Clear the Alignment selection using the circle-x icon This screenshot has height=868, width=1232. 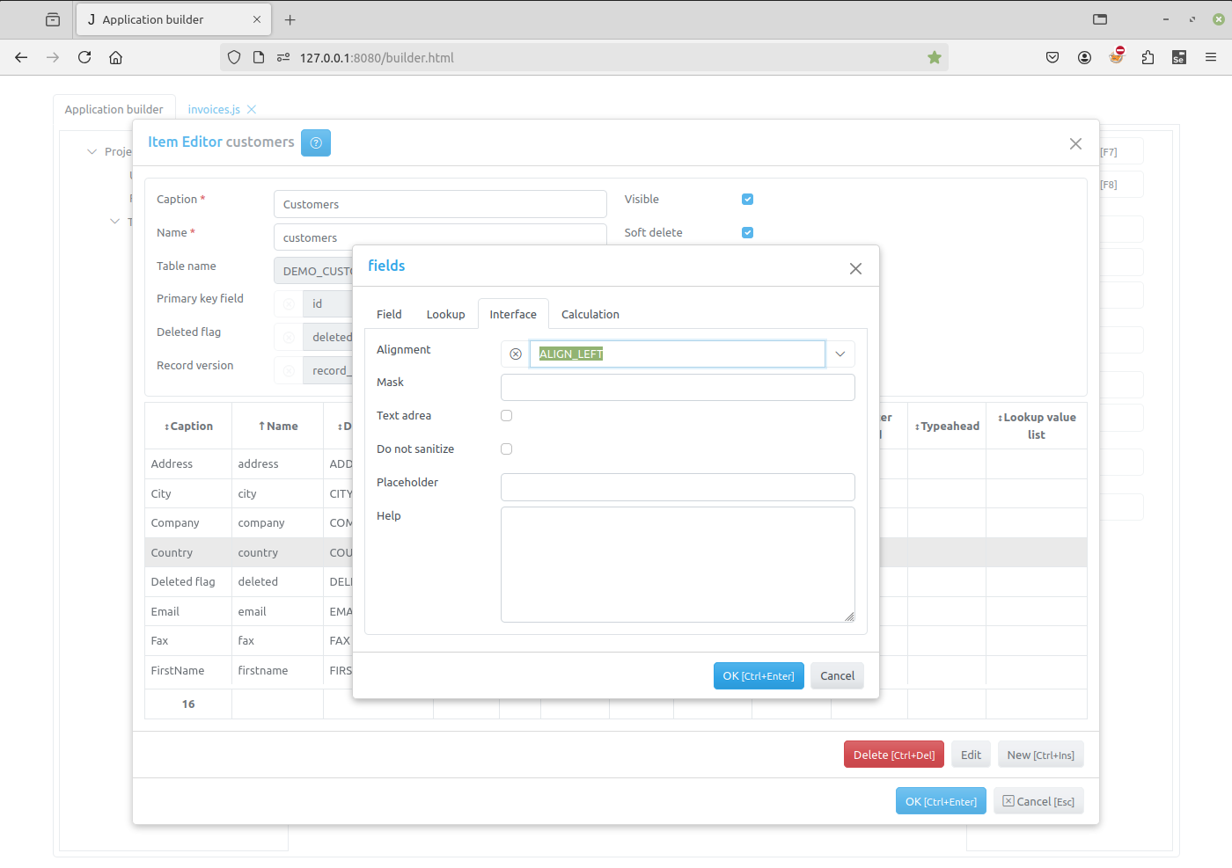[515, 354]
